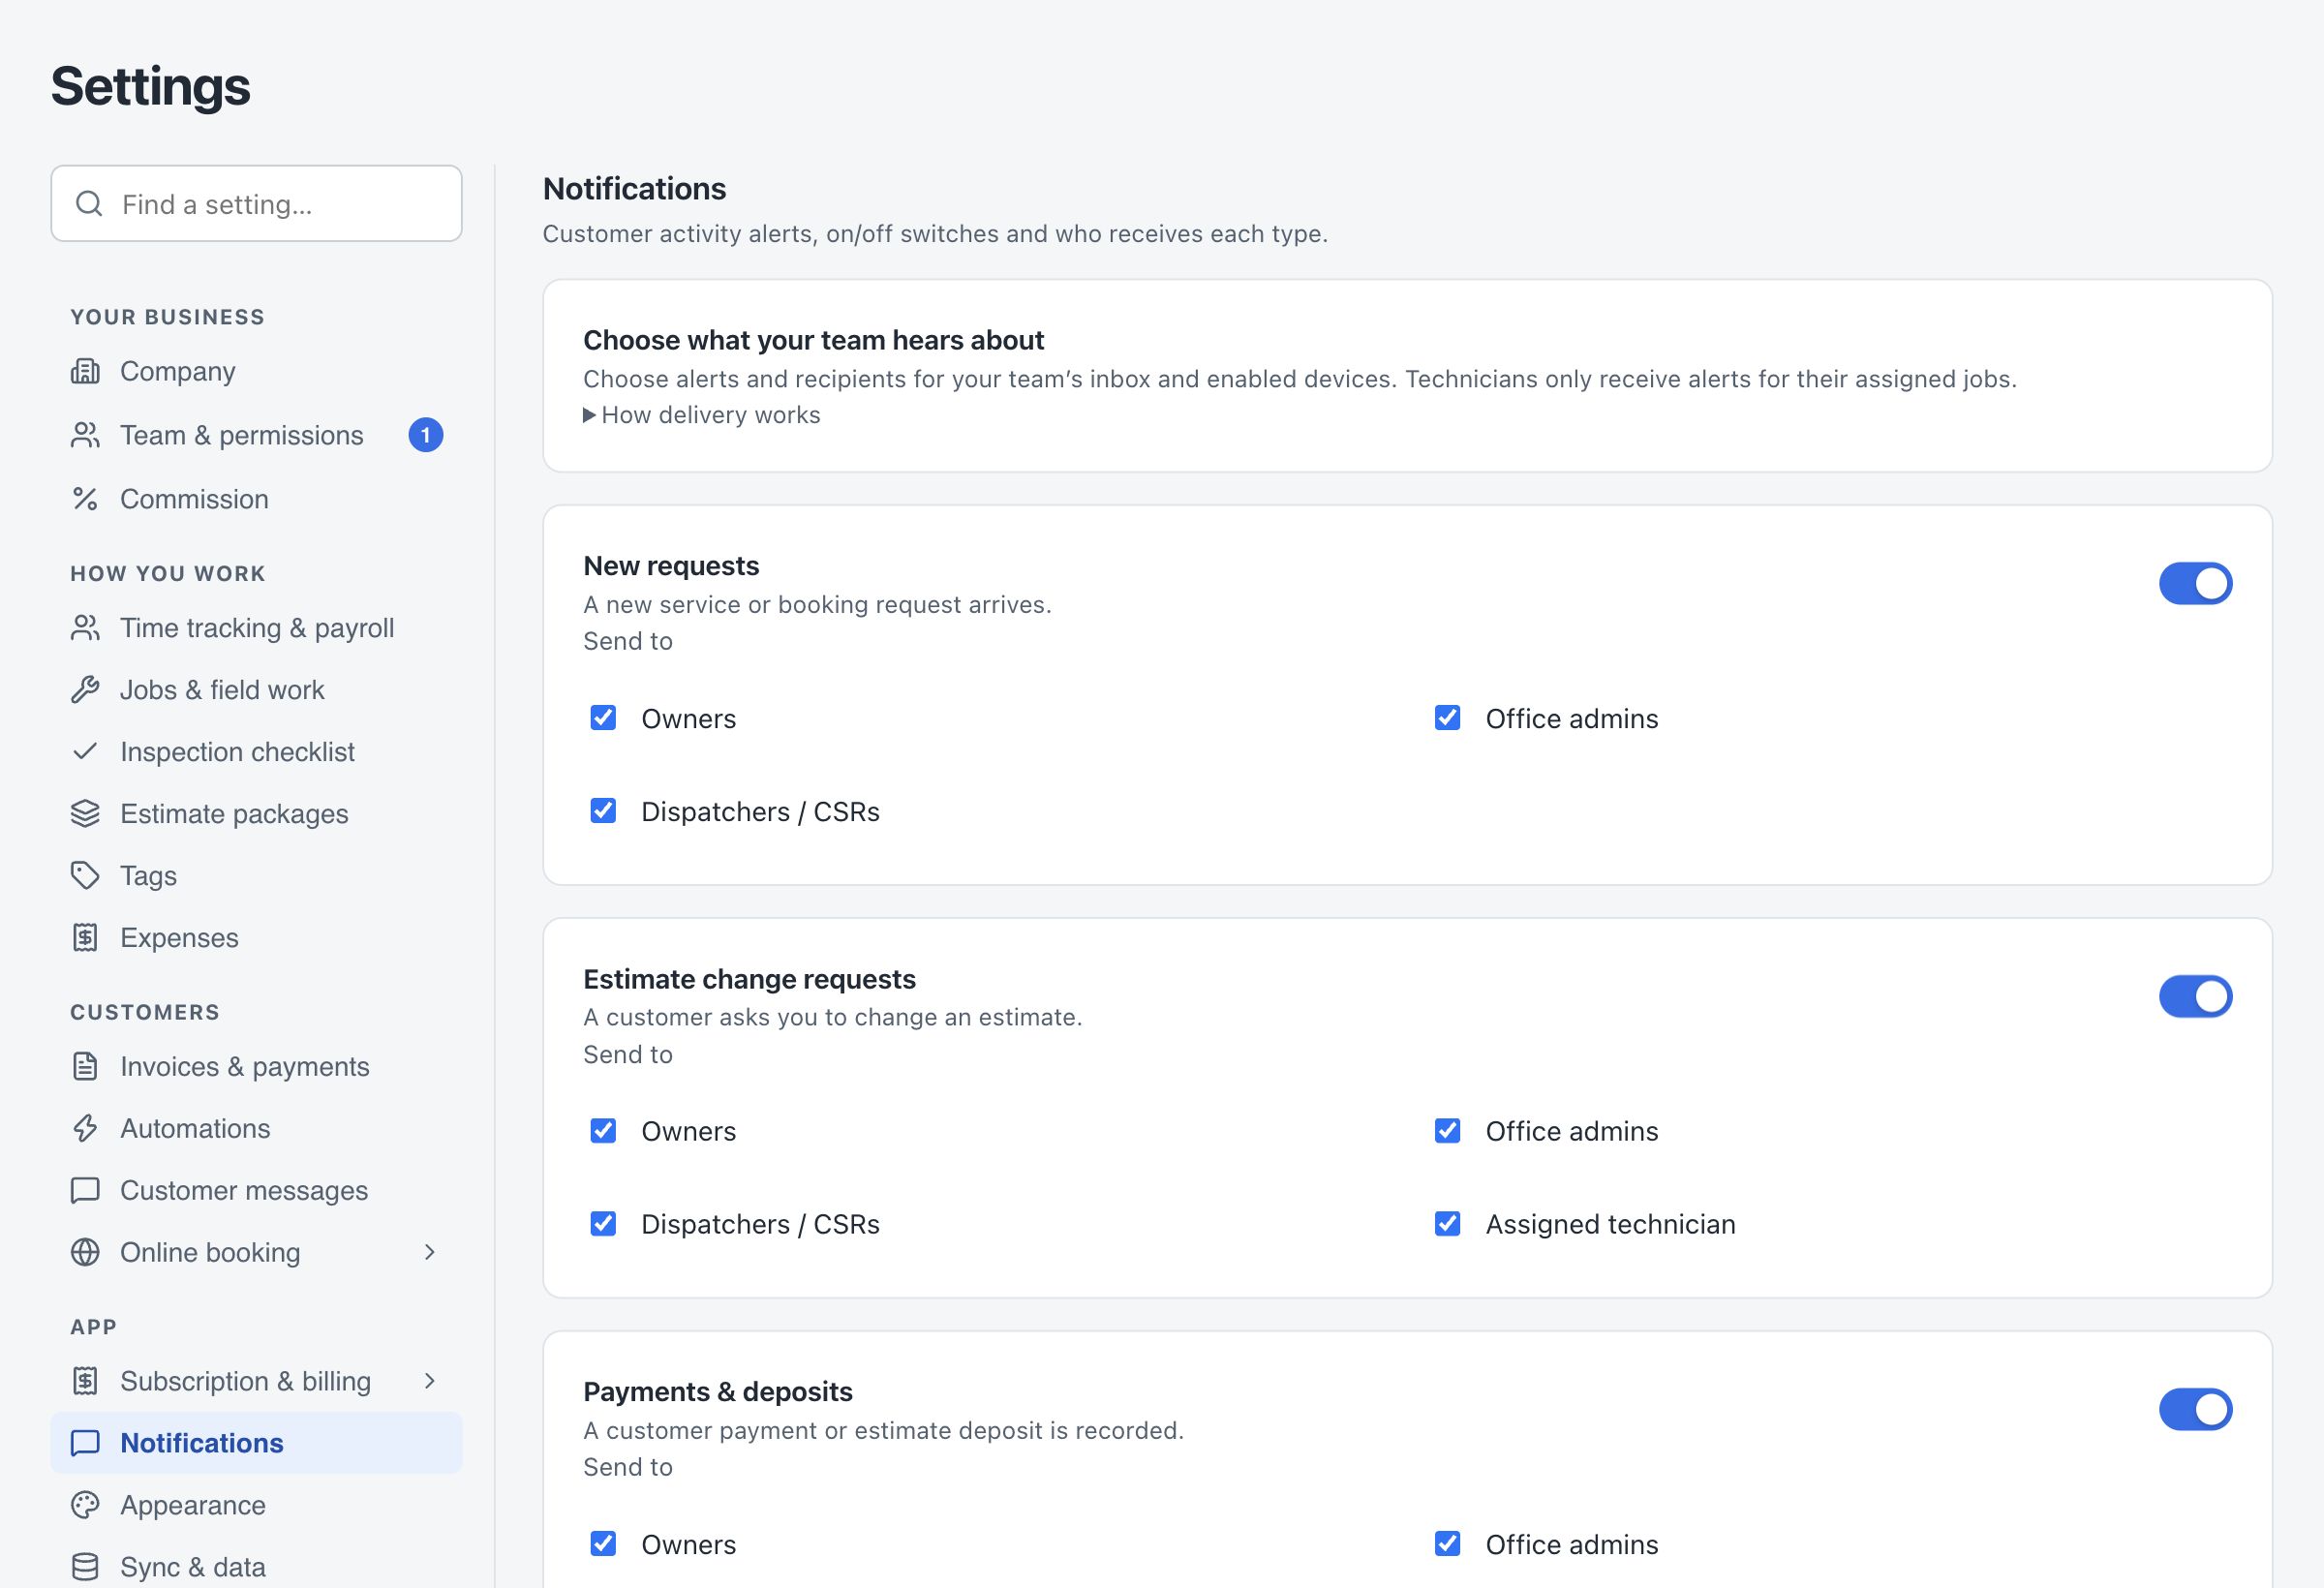This screenshot has height=1588, width=2324.
Task: Switch off Payments & deposits alerts
Action: (x=2195, y=1410)
